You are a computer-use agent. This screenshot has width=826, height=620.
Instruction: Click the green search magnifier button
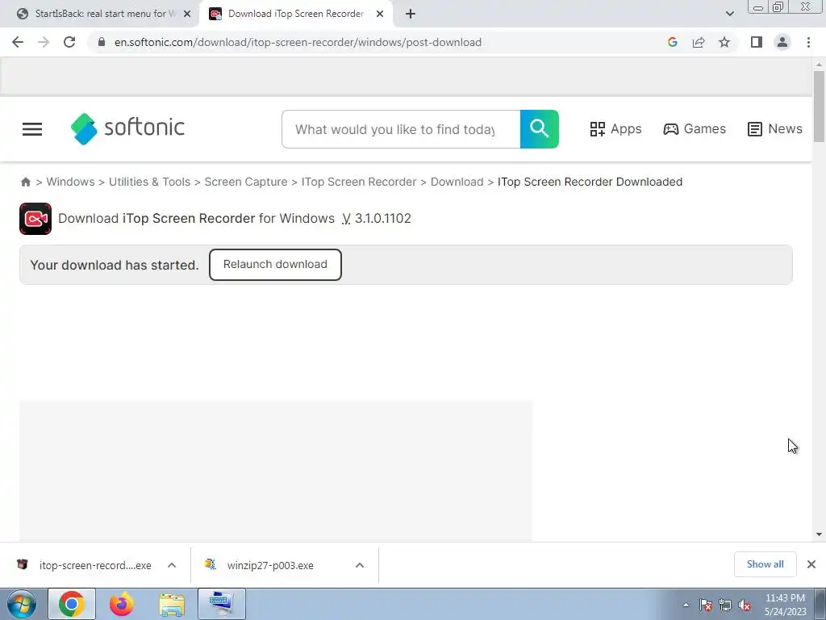(x=540, y=129)
